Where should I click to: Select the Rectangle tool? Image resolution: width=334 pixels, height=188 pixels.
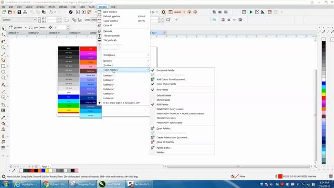point(3,66)
